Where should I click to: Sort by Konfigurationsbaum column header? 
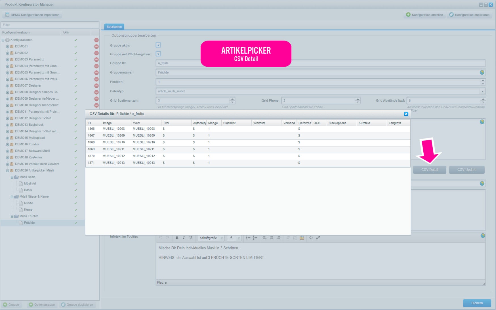coord(31,32)
